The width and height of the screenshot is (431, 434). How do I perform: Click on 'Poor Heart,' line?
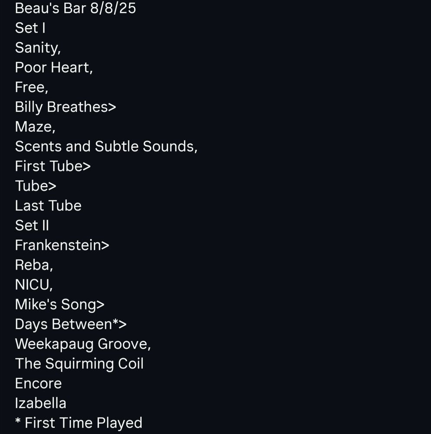54,68
